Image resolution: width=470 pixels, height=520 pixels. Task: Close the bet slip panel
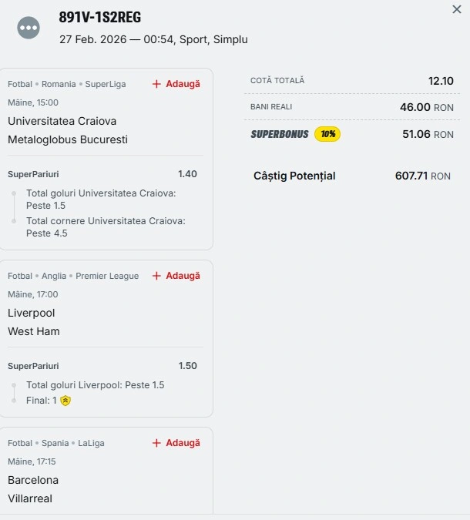coord(456,9)
